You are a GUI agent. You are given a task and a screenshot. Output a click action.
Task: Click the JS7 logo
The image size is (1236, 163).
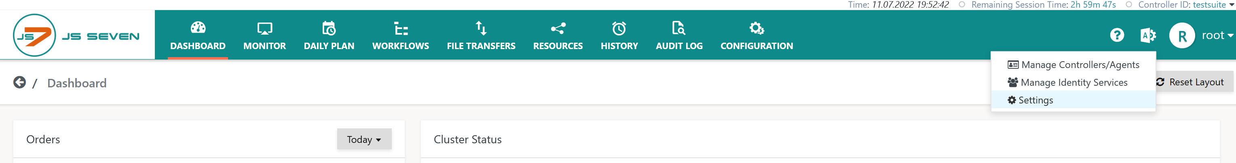(x=34, y=35)
